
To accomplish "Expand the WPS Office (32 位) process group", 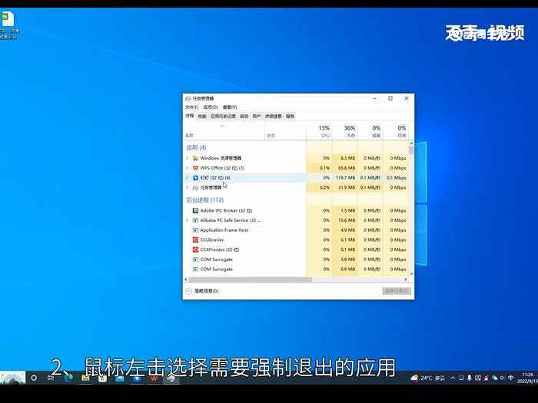I will pos(188,168).
